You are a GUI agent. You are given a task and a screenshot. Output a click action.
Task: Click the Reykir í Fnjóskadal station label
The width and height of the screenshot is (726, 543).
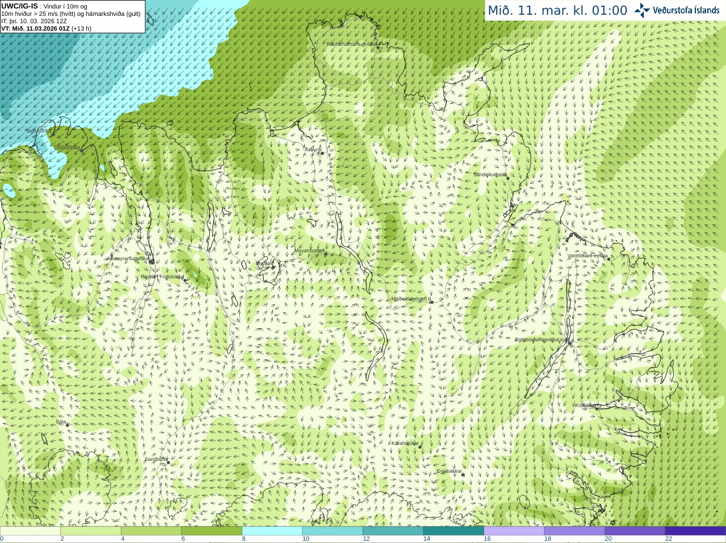click(x=162, y=277)
